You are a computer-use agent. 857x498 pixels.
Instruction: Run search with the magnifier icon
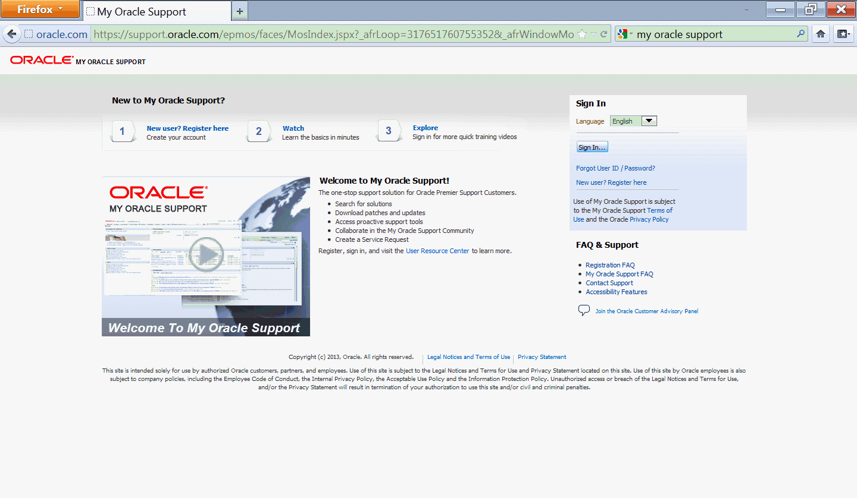801,34
